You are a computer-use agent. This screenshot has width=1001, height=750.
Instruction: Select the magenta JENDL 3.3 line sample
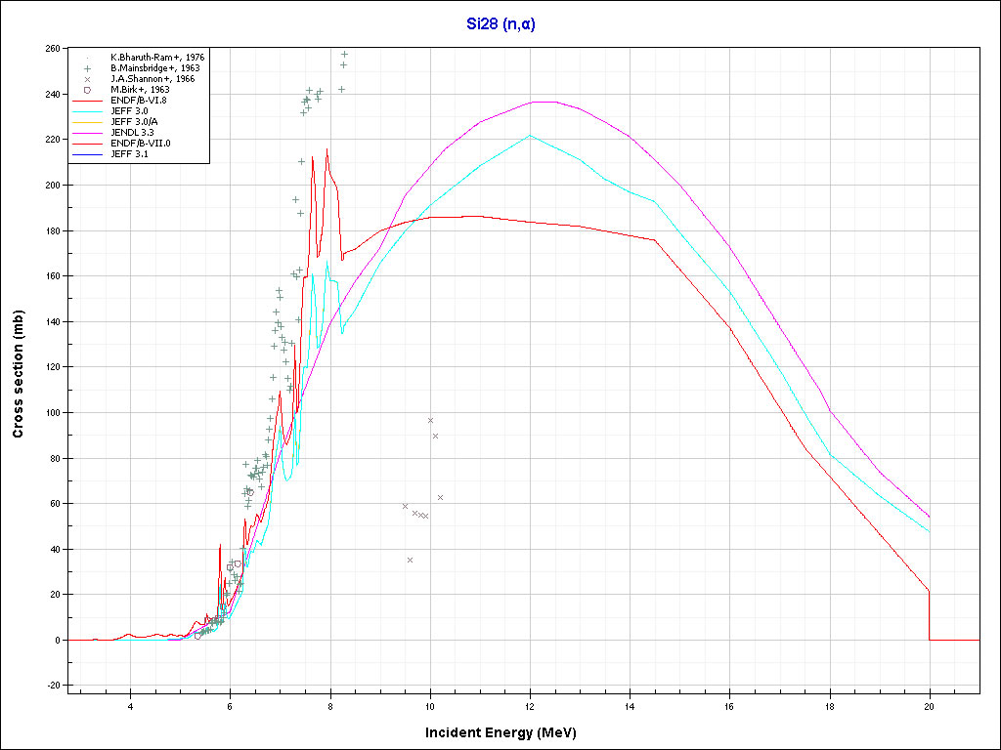(88, 132)
